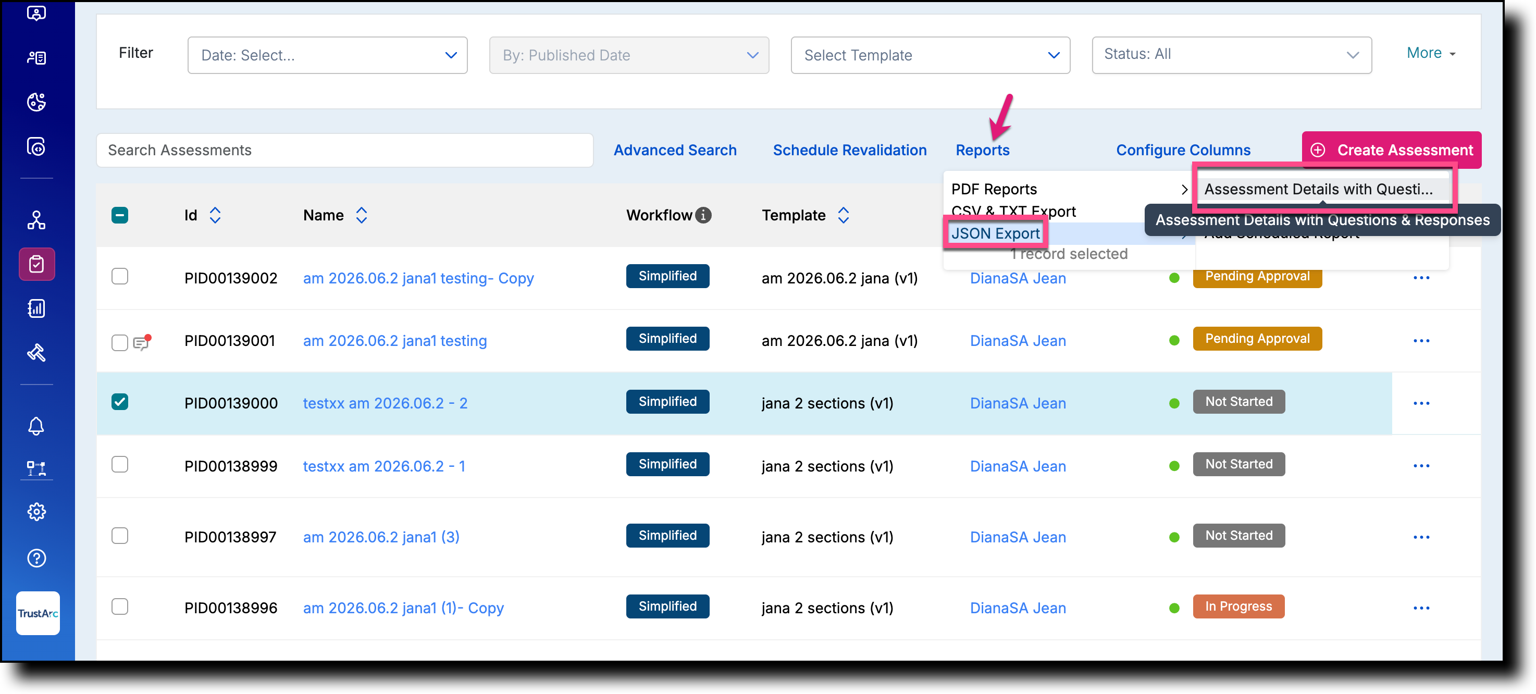Click Pending Approval badge on PID00139001 row
Viewport: 1536px width, 694px height.
click(1258, 339)
